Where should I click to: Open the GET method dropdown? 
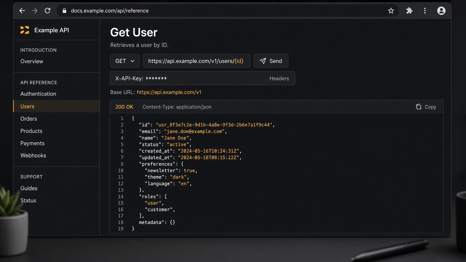pyautogui.click(x=125, y=61)
